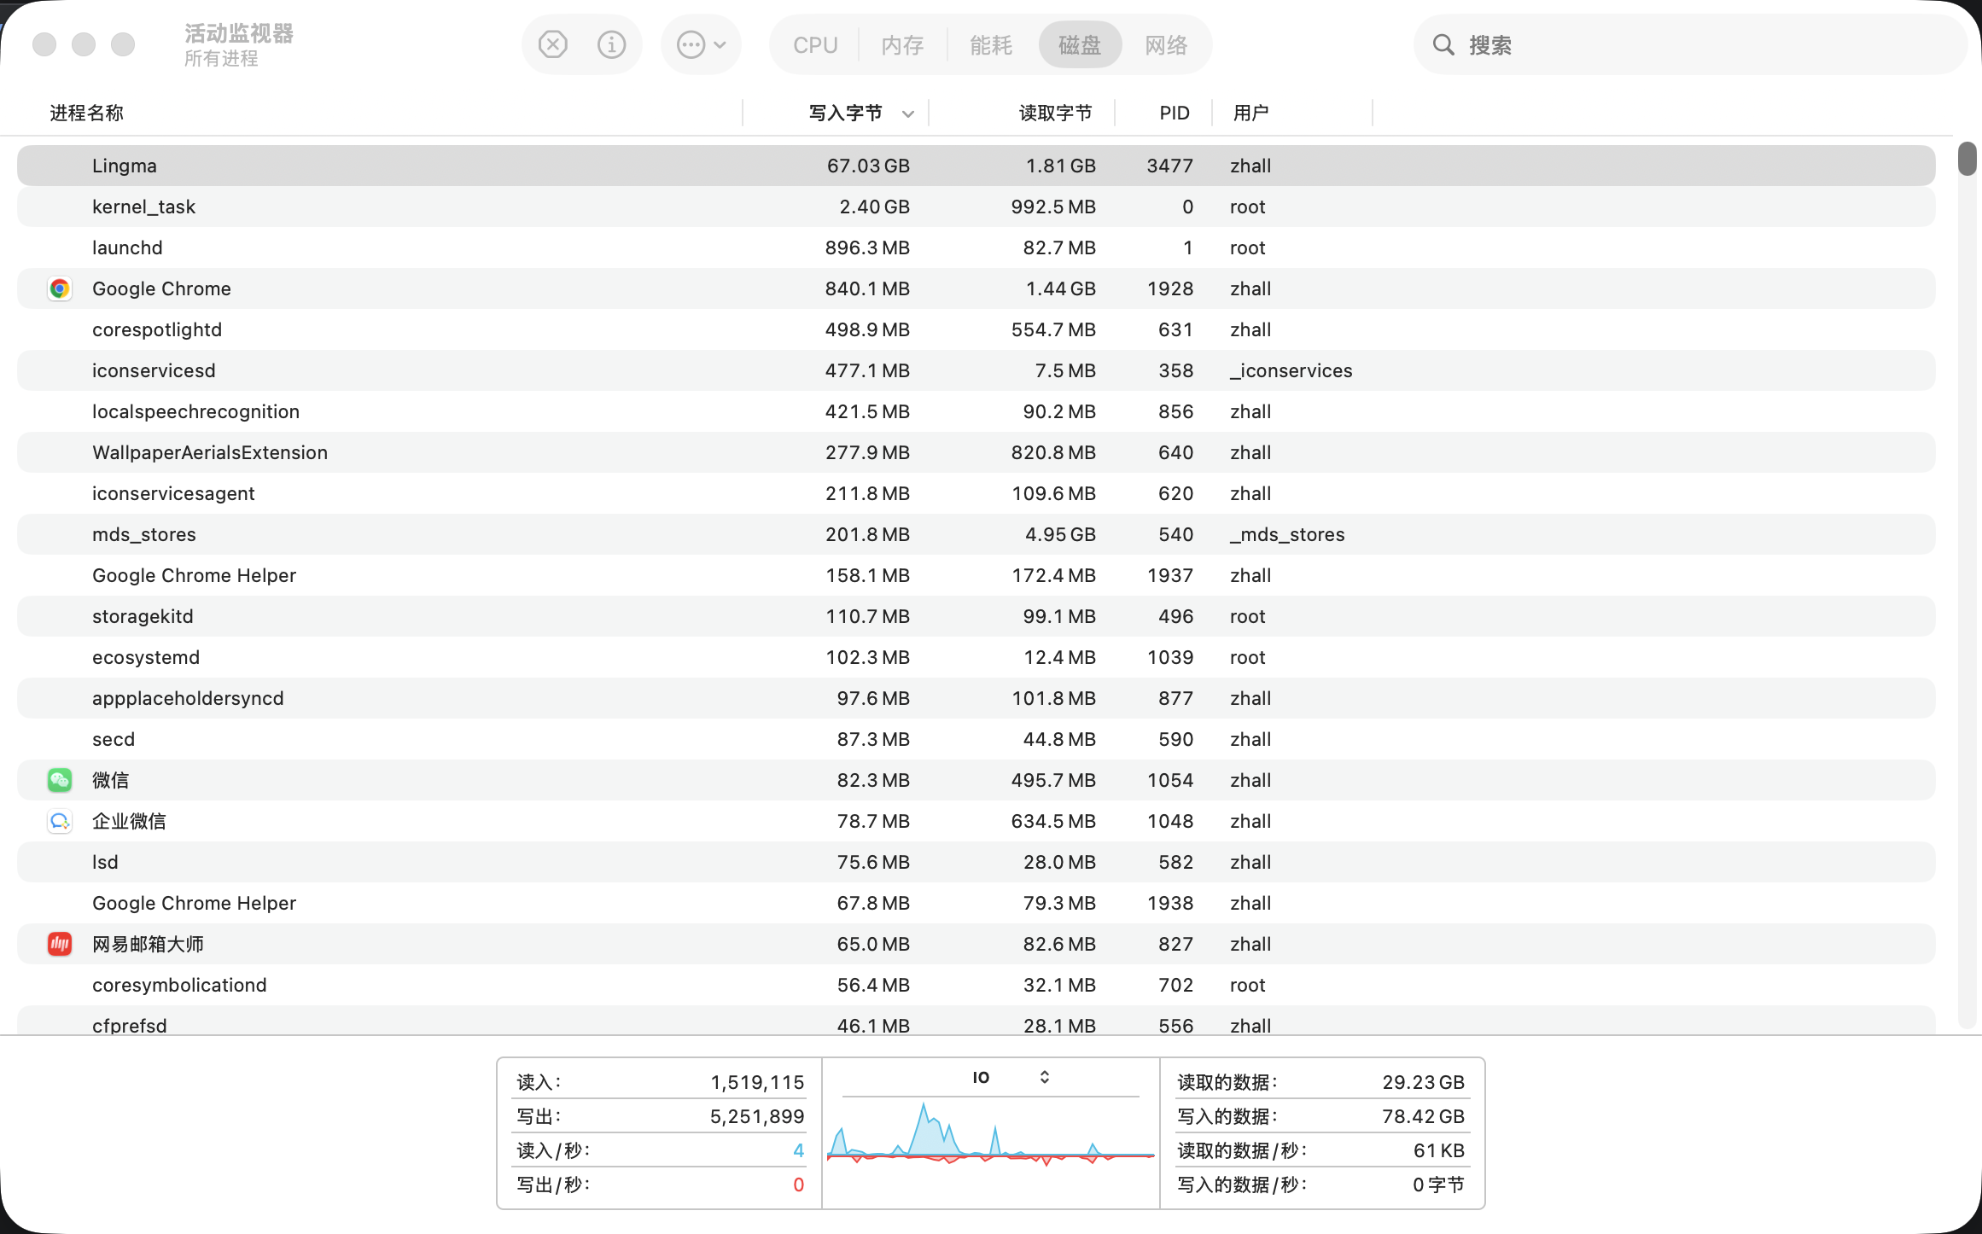Sort by 进程名称 column header
Screen dimensions: 1982x1234
(86, 113)
